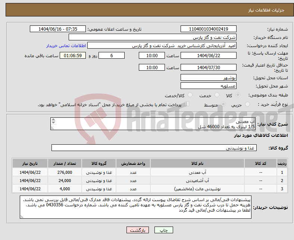Select the خدمت radio button

pyautogui.click(x=217, y=95)
